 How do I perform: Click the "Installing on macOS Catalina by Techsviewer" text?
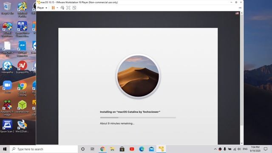coord(130,112)
